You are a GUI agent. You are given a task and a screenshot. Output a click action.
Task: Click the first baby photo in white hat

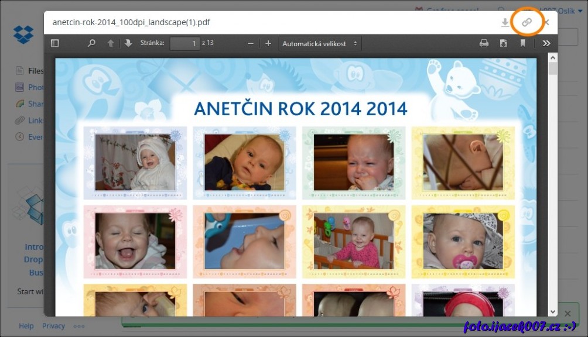tap(135, 162)
